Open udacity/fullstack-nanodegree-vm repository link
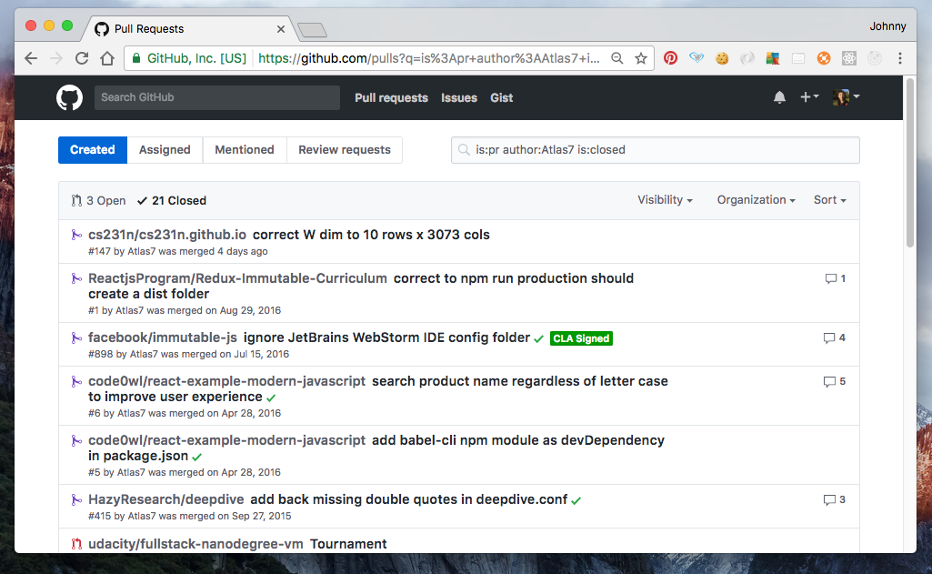 pos(195,544)
